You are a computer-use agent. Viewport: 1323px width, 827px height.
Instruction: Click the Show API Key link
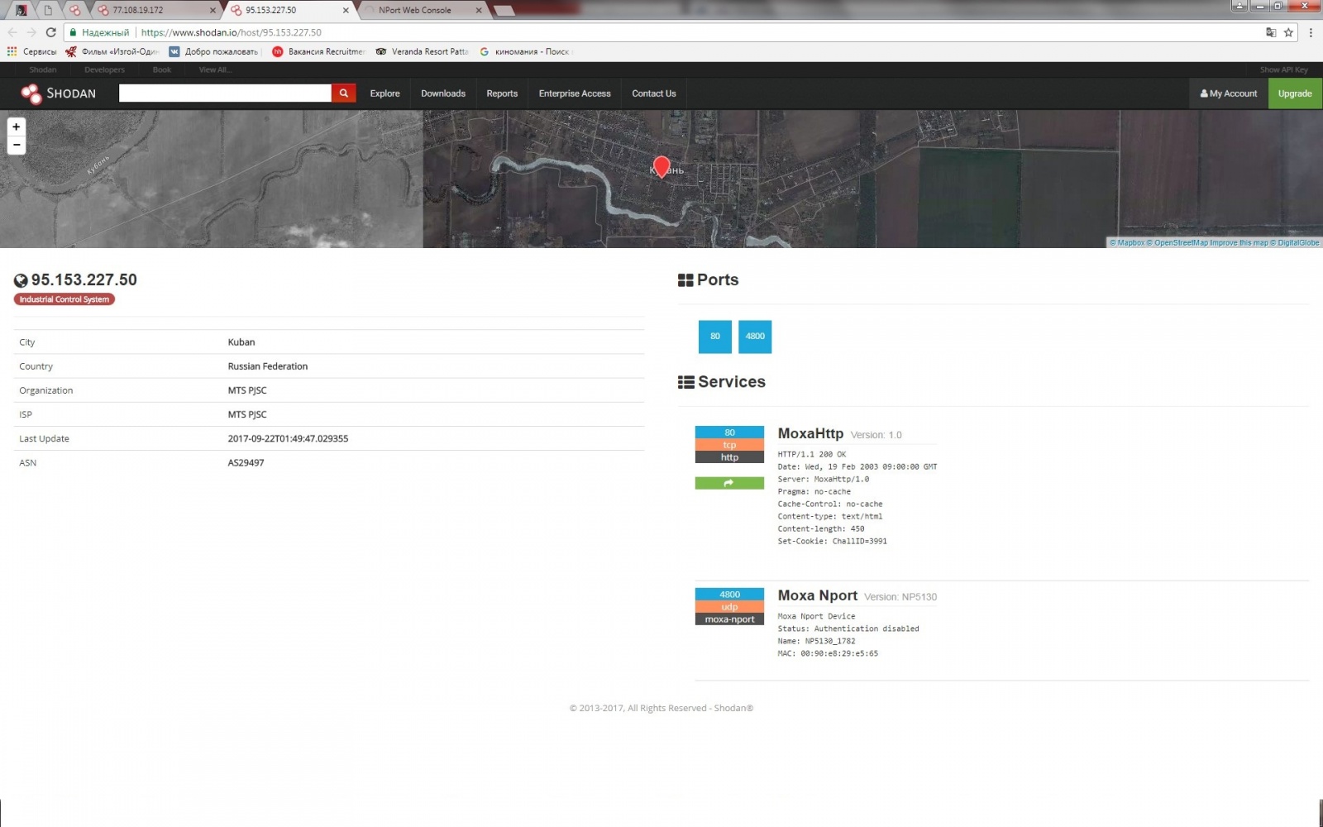[x=1283, y=70]
